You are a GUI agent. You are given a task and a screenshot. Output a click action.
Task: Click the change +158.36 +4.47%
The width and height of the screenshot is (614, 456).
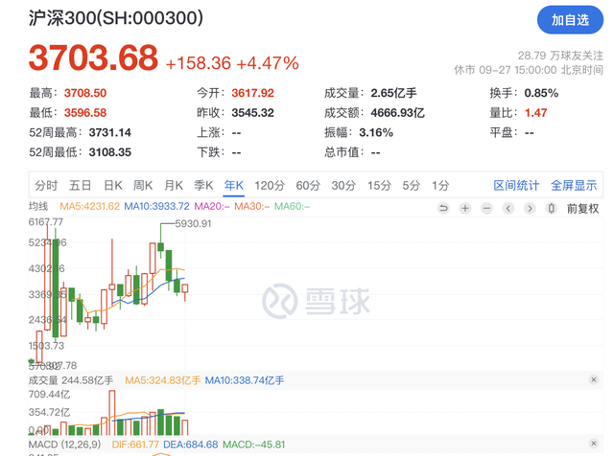(232, 63)
